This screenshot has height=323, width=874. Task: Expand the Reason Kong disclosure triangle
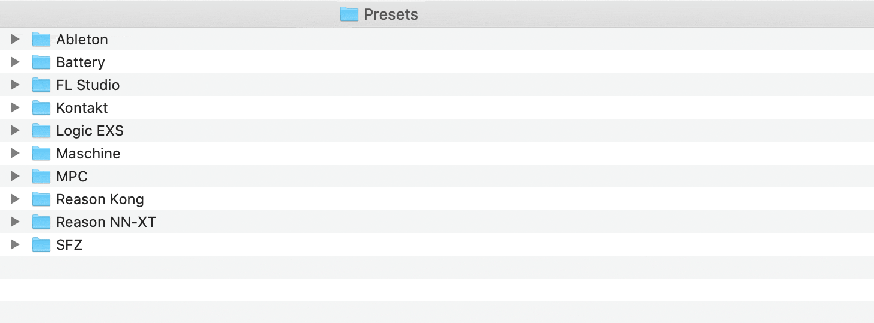point(15,199)
